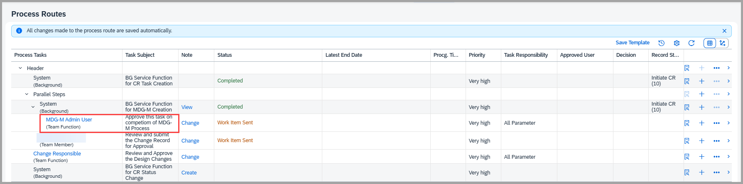Click plus icon in Parallel Steps row
Viewport: 743px width, 184px height.
tap(701, 94)
